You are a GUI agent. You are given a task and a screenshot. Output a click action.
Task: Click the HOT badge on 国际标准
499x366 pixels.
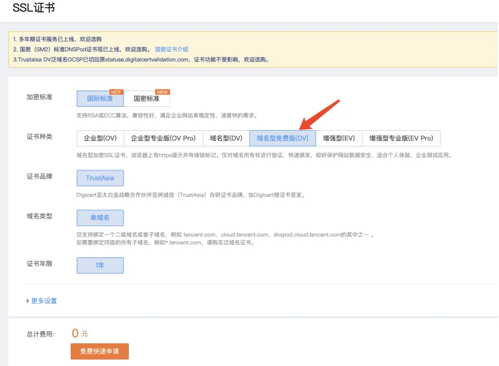pyautogui.click(x=116, y=92)
